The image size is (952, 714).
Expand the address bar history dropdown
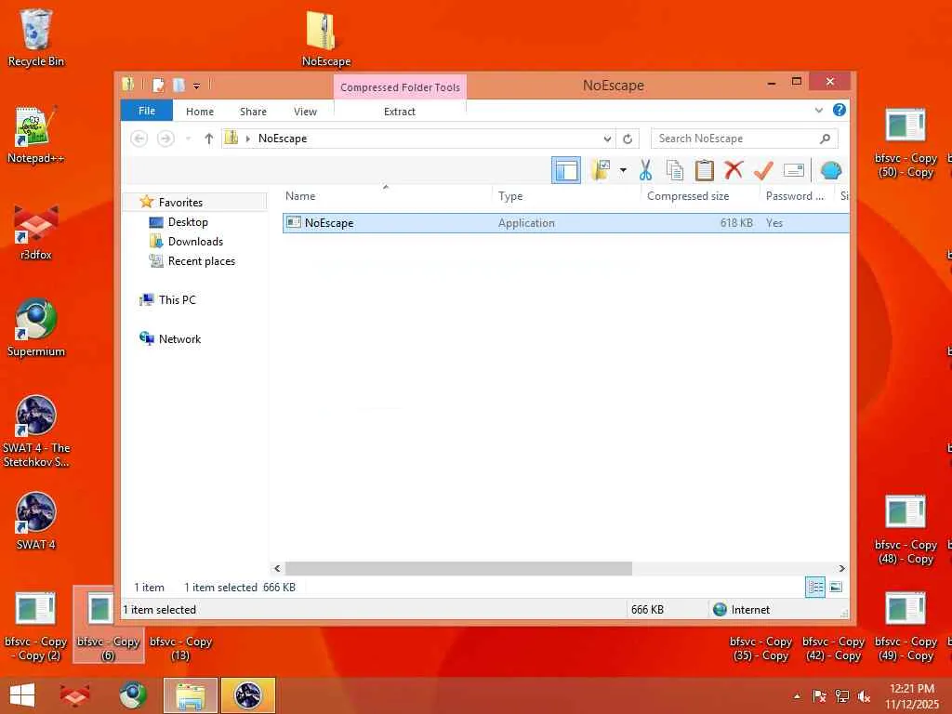coord(606,139)
